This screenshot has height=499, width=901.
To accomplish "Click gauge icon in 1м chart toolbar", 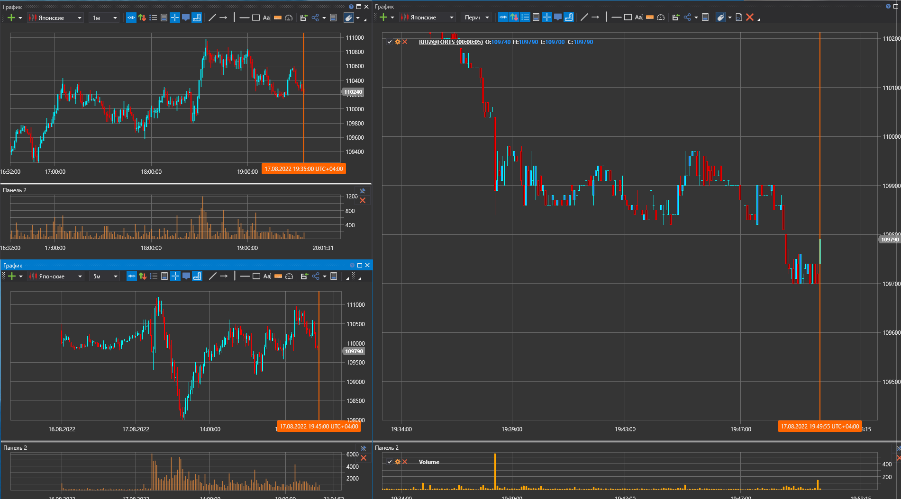I will point(289,18).
